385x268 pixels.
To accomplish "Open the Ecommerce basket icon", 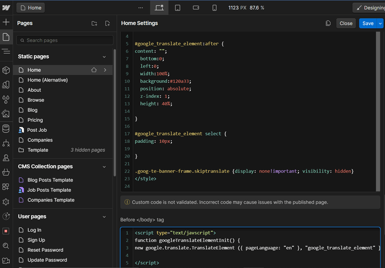I will 6,172.
